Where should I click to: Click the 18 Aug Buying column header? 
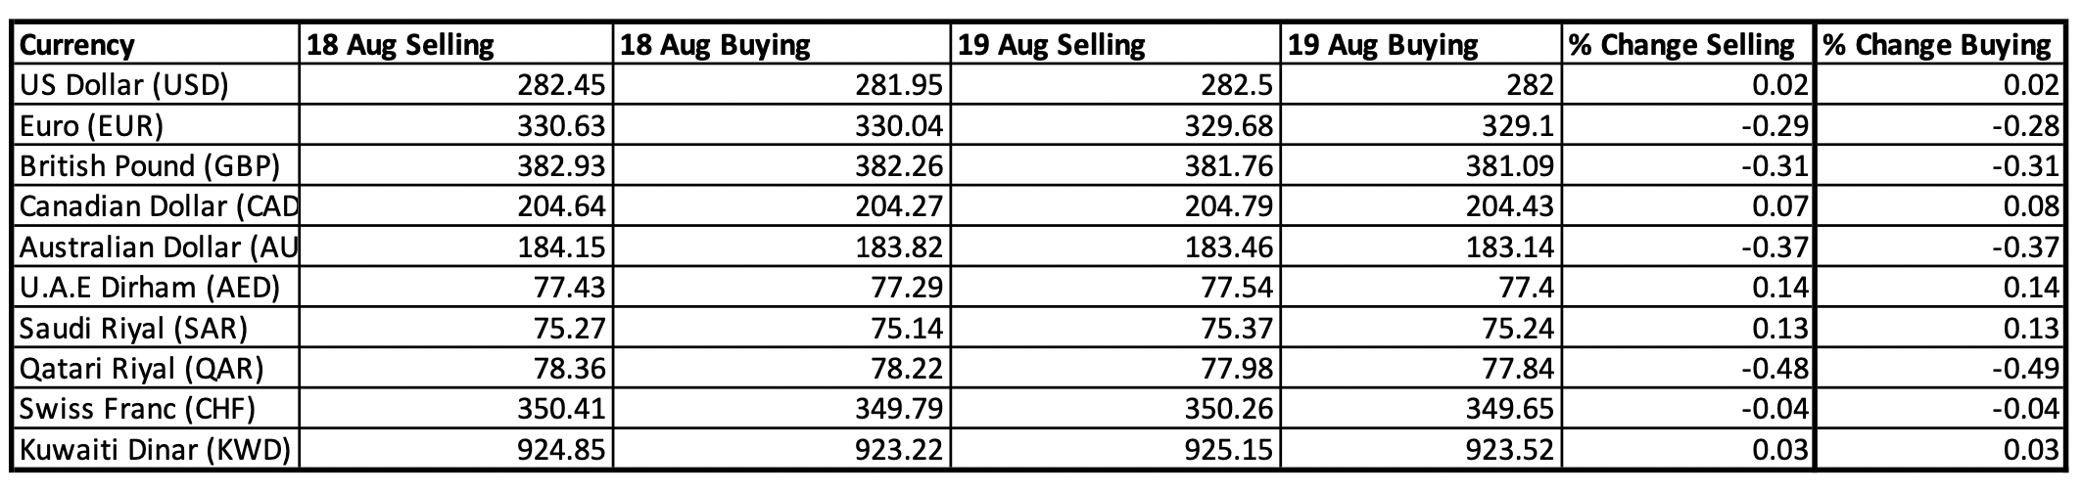[x=781, y=45]
